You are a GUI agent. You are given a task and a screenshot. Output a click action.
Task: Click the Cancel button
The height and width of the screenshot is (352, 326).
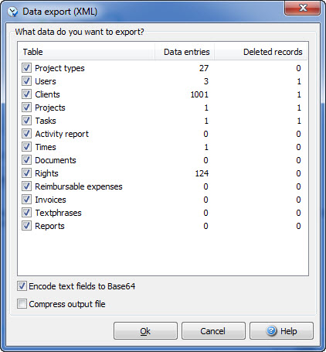tap(213, 331)
